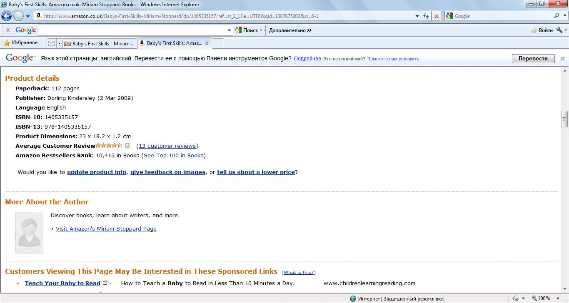569x303 pixels.
Task: Open the privacy icon dropdown arrow
Action: coord(523,298)
